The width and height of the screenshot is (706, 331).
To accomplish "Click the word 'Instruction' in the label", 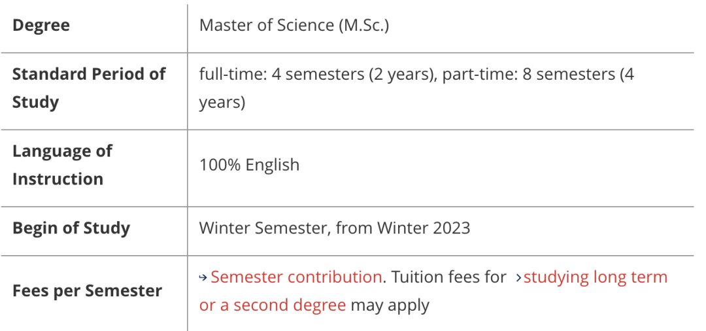I will pyautogui.click(x=58, y=179).
